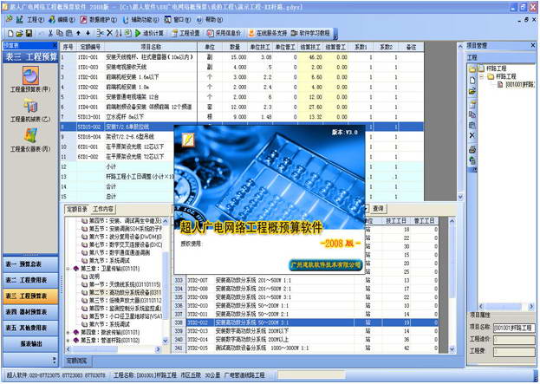
Task: Expand 第四章 tree node
Action: pyautogui.click(x=68, y=333)
